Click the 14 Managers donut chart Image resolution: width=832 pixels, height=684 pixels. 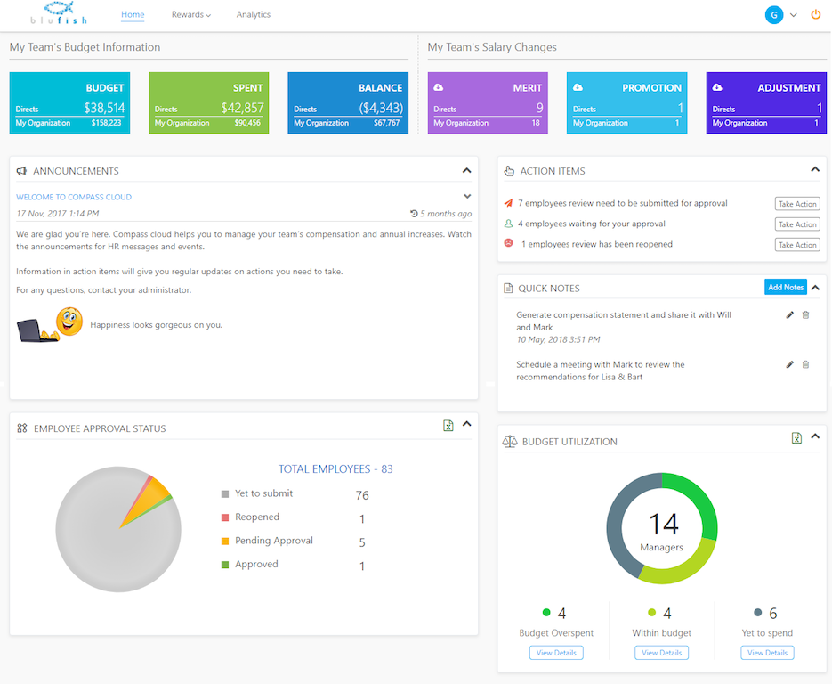click(662, 528)
